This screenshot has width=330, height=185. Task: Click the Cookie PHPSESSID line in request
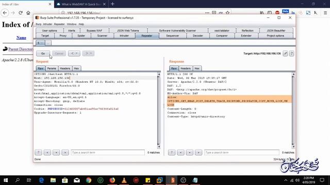(x=76, y=109)
